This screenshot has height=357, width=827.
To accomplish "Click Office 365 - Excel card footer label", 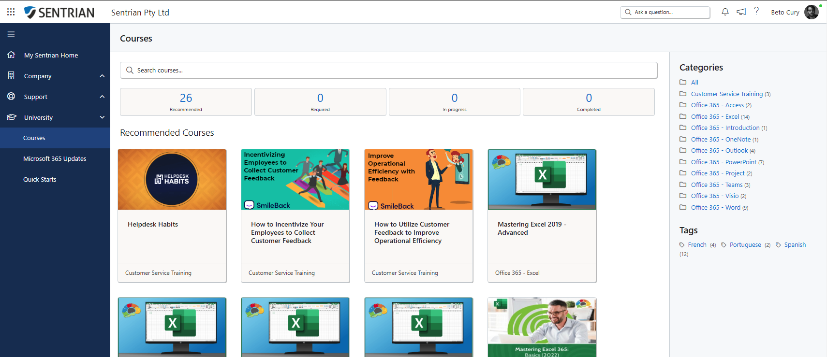I will 517,273.
